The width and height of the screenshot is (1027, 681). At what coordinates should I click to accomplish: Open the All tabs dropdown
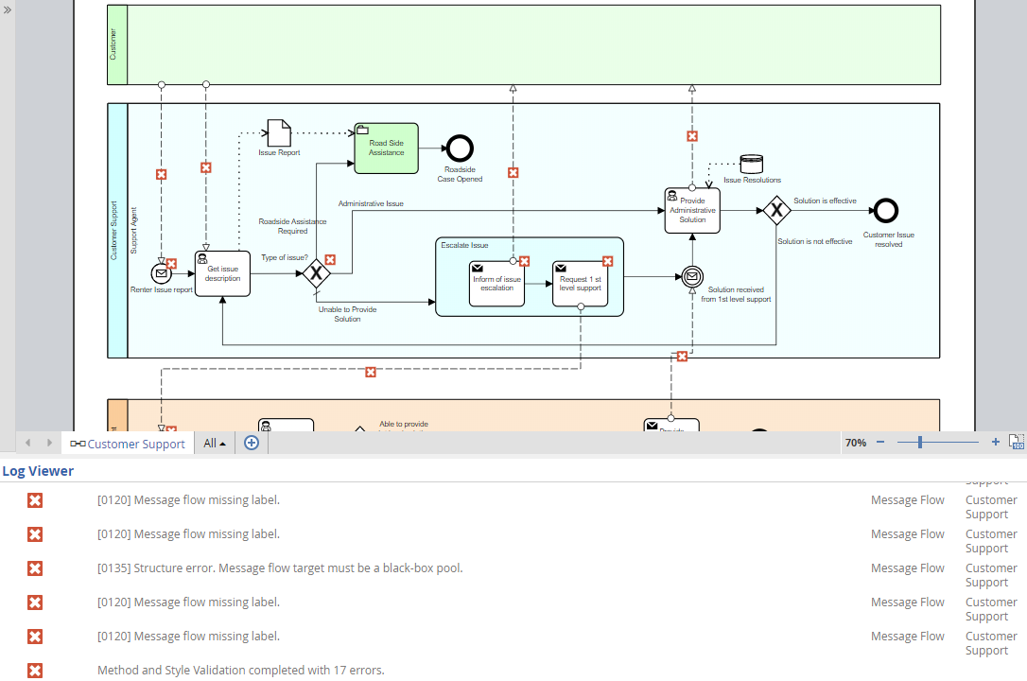[215, 443]
